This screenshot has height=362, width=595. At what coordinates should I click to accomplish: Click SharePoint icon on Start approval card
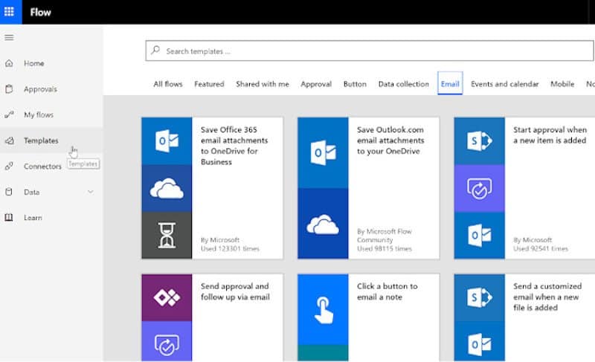479,141
